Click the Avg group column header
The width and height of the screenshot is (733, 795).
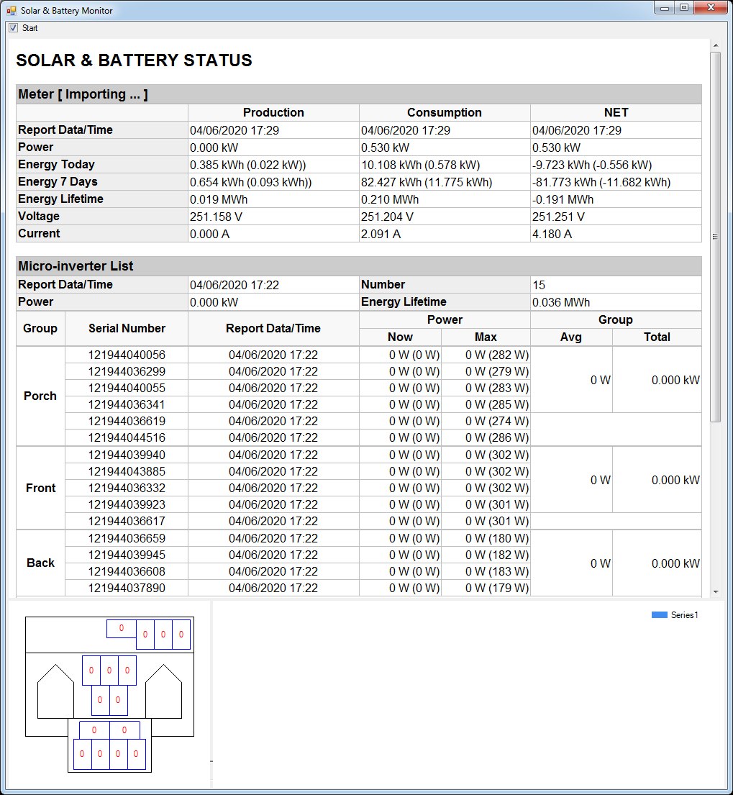[x=571, y=337]
